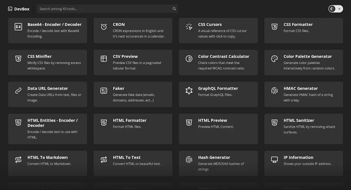Click the HTML Formatter HTML5 shield icon

pyautogui.click(x=104, y=122)
